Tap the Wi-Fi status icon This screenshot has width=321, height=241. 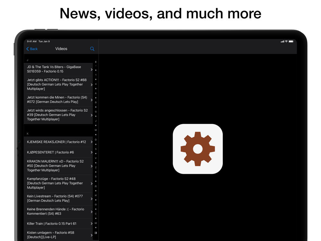coord(286,41)
